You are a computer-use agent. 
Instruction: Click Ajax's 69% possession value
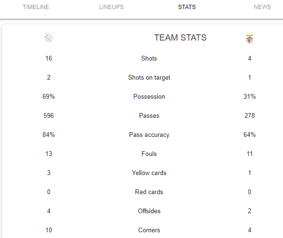pos(49,96)
